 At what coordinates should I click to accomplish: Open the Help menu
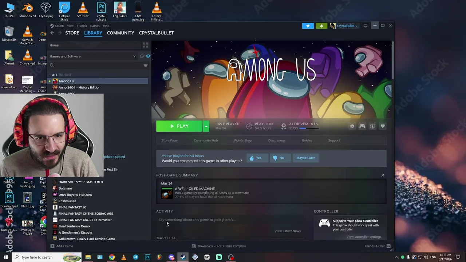tap(106, 26)
